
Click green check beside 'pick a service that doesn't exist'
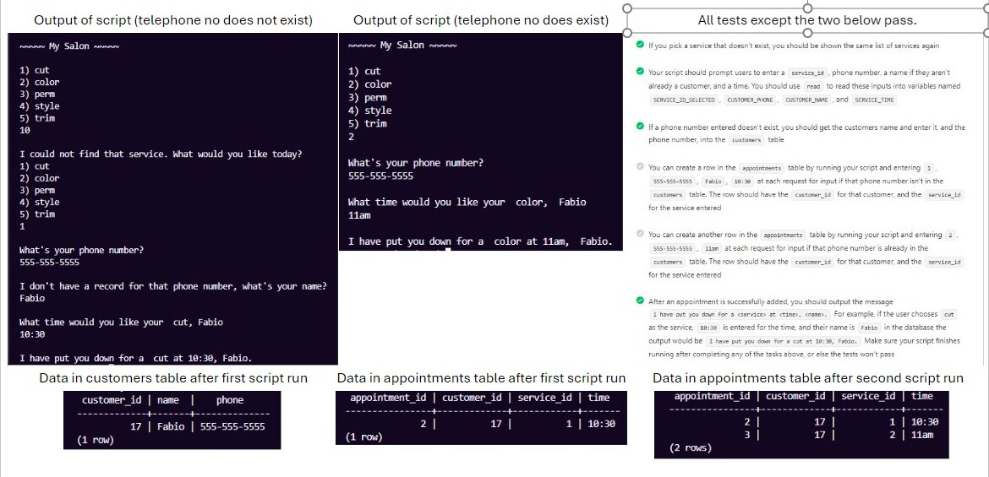(640, 45)
